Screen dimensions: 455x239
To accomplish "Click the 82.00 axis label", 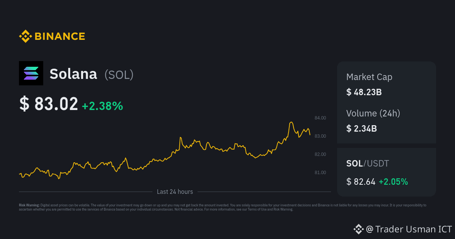I will [320, 154].
